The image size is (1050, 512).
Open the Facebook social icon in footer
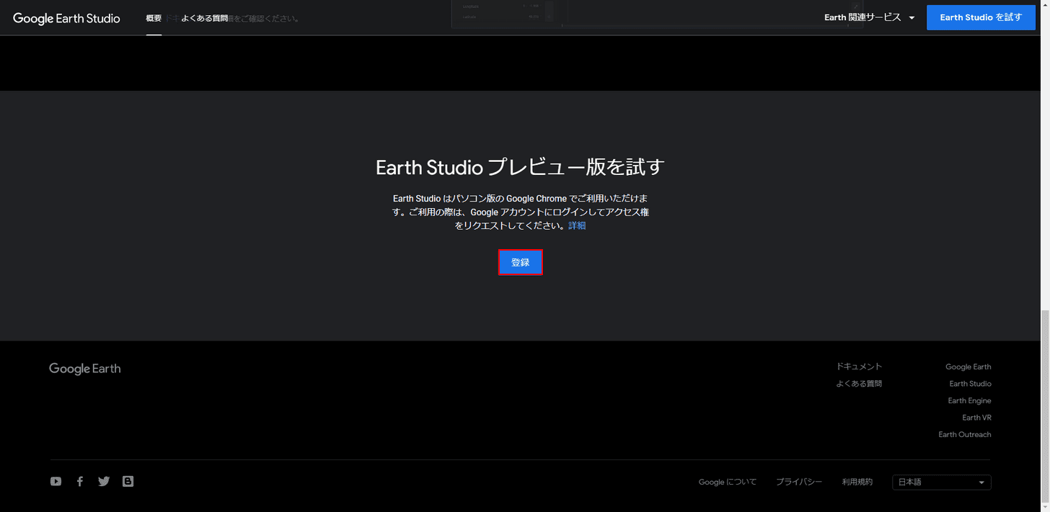(x=80, y=482)
